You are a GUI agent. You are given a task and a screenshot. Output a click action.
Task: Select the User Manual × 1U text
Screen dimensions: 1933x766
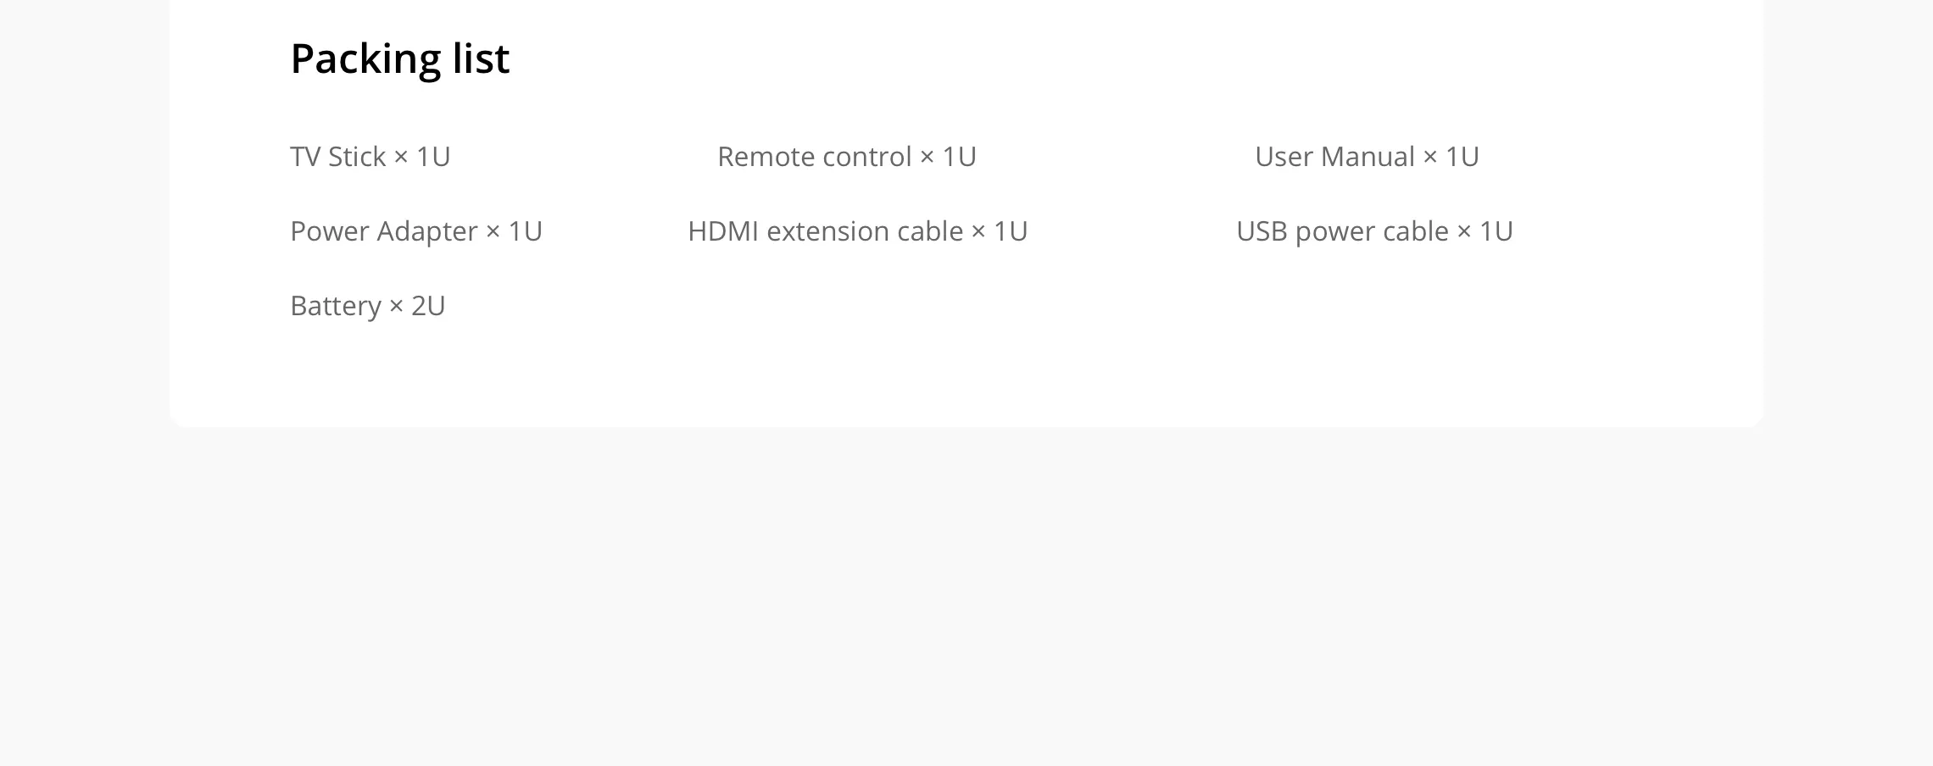tap(1367, 157)
